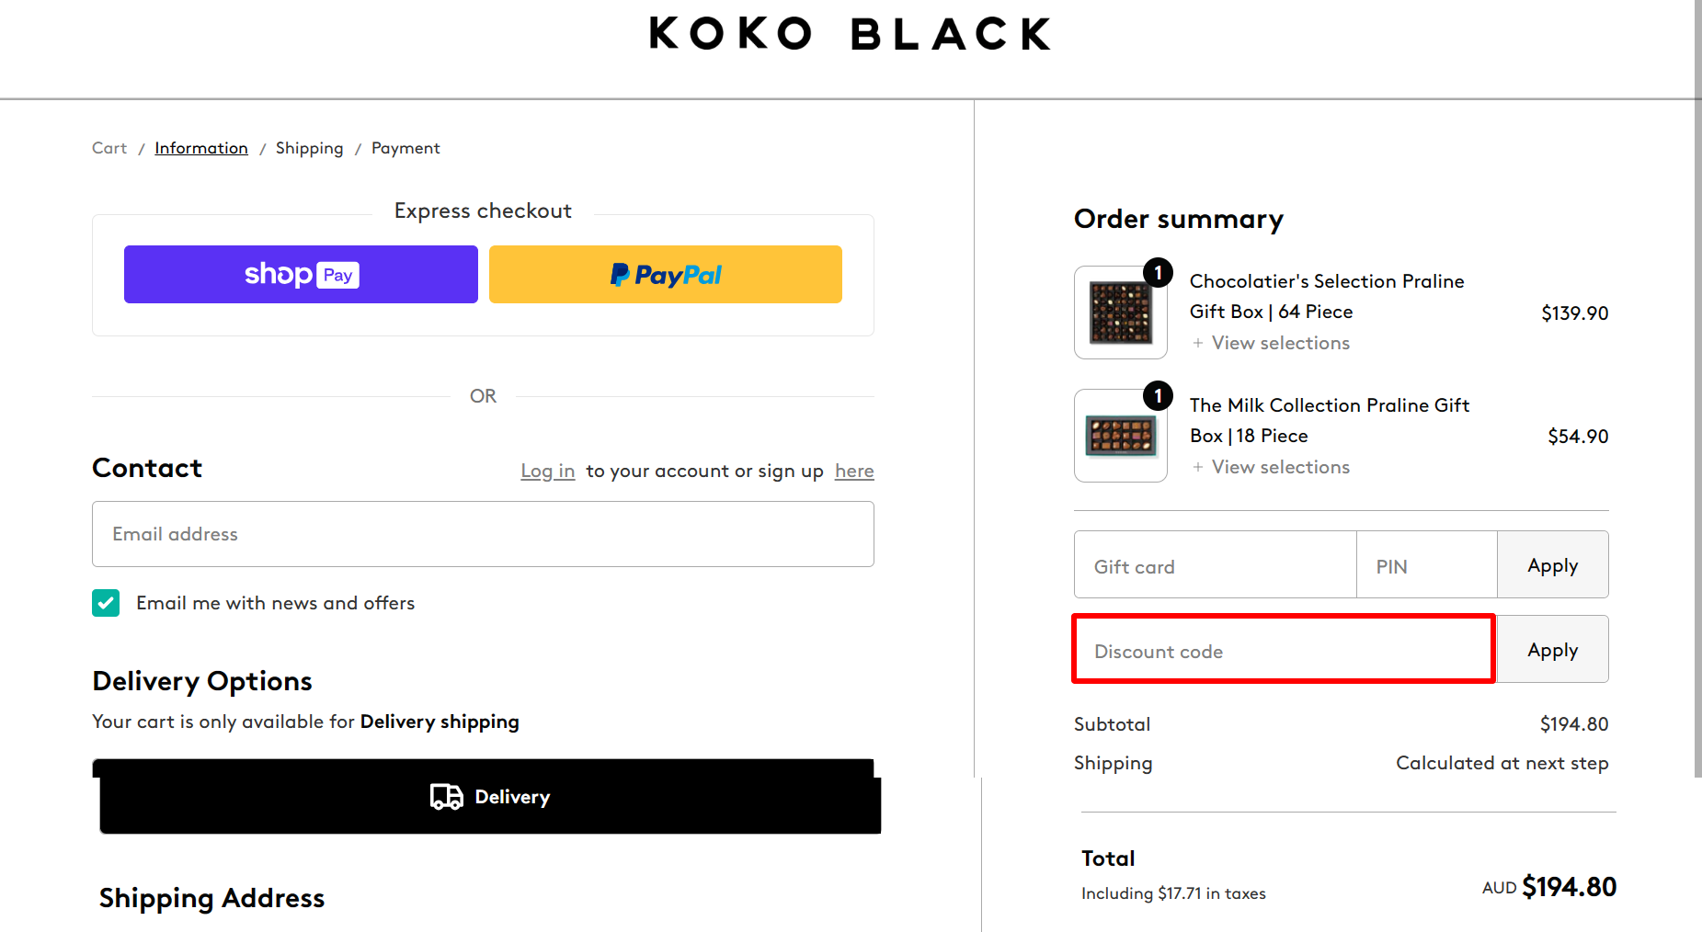
Task: Uncheck Email me with news and offers
Action: [105, 602]
